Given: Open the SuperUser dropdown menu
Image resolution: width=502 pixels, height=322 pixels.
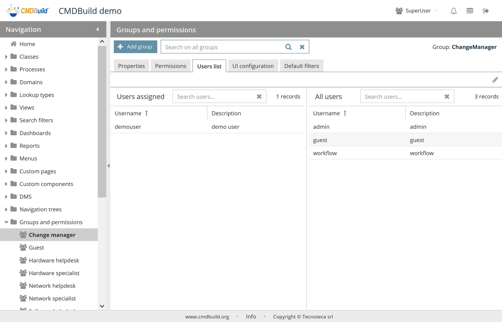Looking at the screenshot, I should [437, 11].
